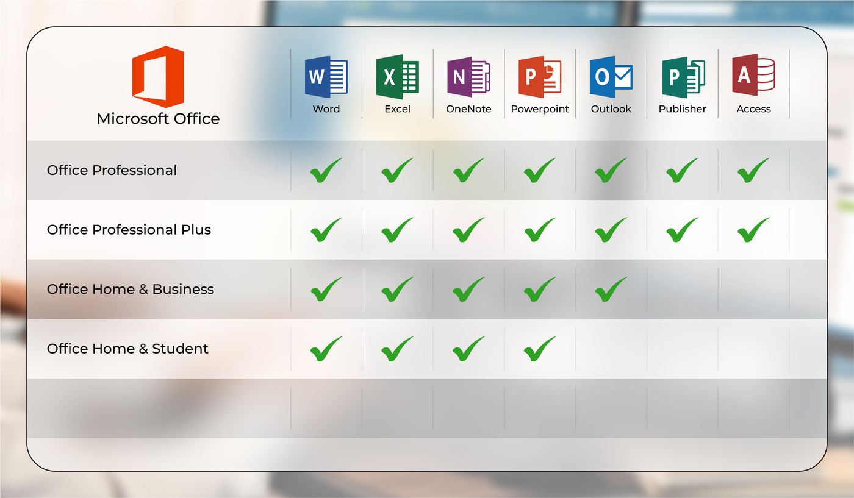
Task: Click the Powerpoint checkmark for Office Professional
Action: 540,171
